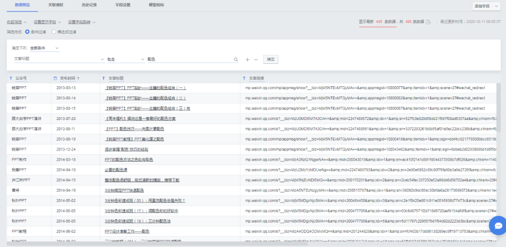Open the 添加字段 dropdown arrow
506x247 pixels.
(496, 6)
